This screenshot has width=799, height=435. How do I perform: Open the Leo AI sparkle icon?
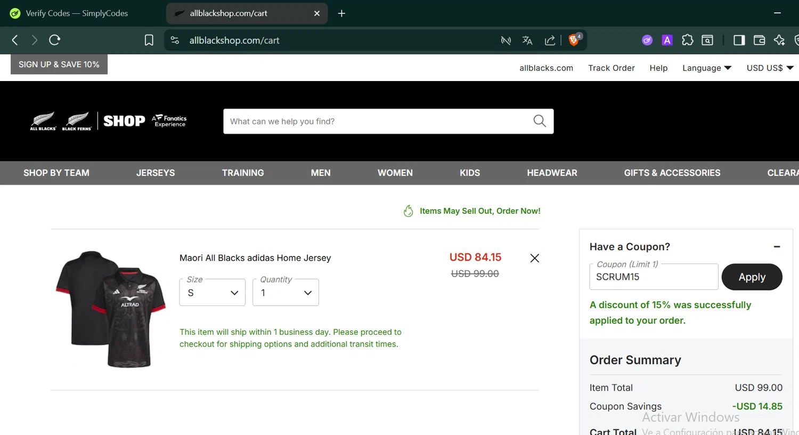pyautogui.click(x=779, y=40)
